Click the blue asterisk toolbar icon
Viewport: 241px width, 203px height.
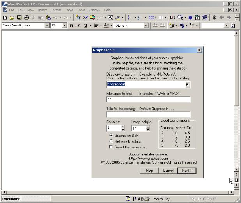(x=190, y=18)
